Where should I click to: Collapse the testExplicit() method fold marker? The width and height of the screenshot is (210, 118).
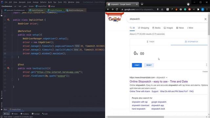[12, 69]
